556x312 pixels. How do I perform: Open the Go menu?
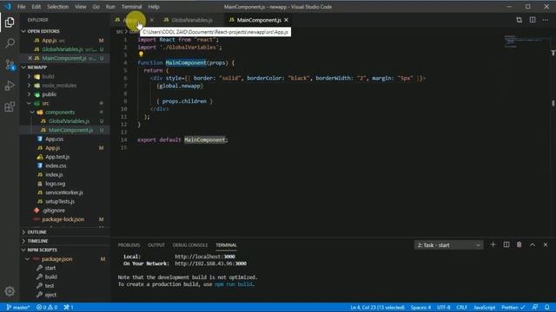pos(96,7)
